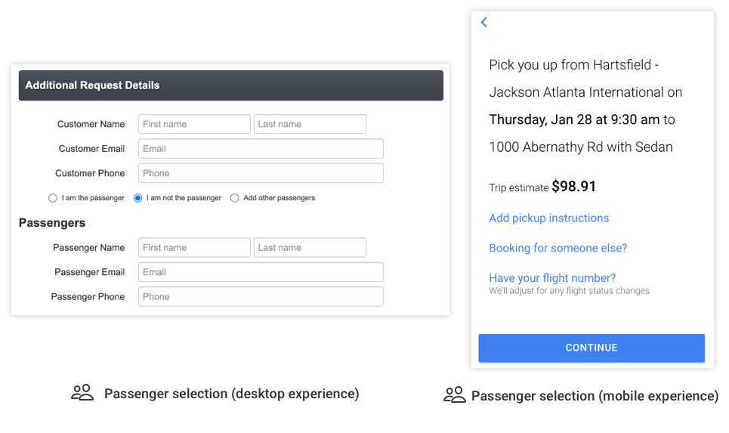Click into the Passenger Email field

tap(261, 272)
